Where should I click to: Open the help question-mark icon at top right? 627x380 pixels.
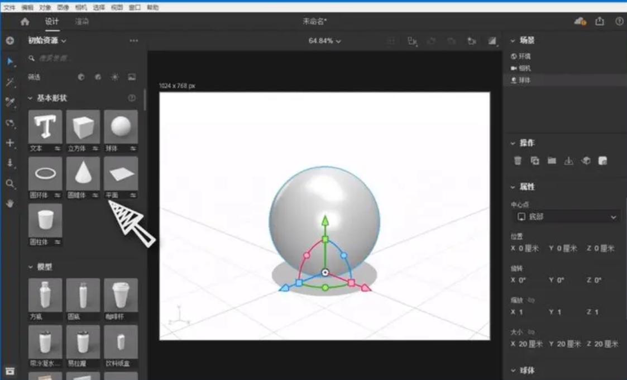(619, 22)
